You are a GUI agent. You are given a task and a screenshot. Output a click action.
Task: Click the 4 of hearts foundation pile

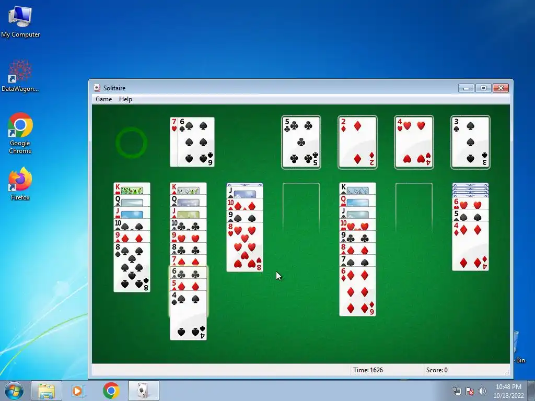click(x=414, y=142)
